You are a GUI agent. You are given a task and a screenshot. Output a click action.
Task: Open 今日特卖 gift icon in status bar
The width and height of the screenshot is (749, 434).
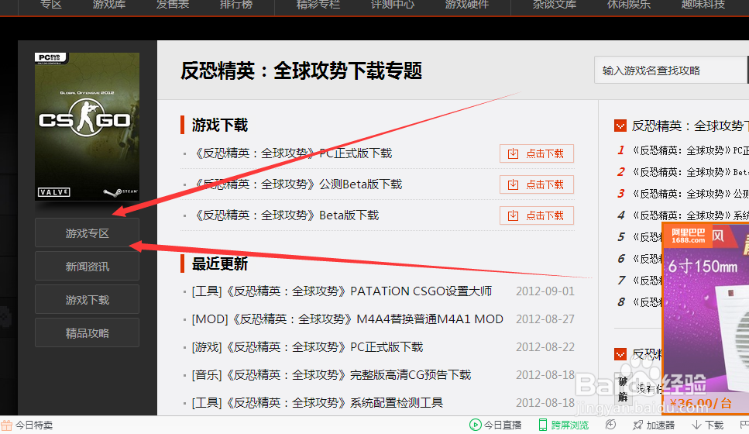click(7, 425)
